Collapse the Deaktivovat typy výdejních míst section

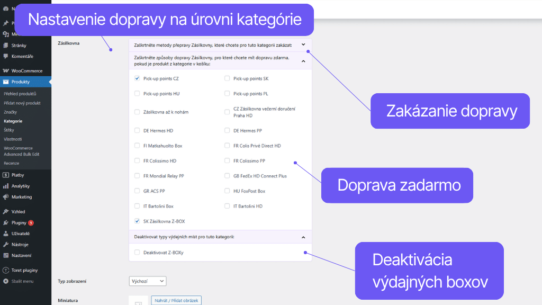(303, 237)
